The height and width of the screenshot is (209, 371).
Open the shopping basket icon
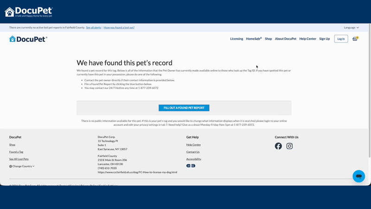click(355, 39)
